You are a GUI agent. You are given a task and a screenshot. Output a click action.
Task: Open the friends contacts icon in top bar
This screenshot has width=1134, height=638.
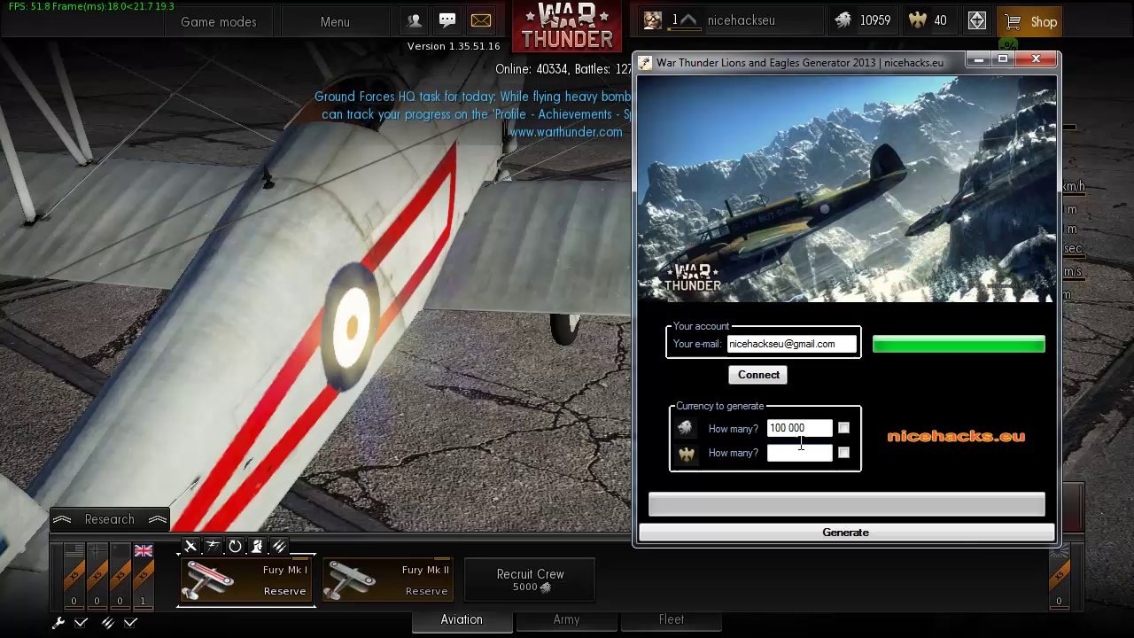[414, 20]
